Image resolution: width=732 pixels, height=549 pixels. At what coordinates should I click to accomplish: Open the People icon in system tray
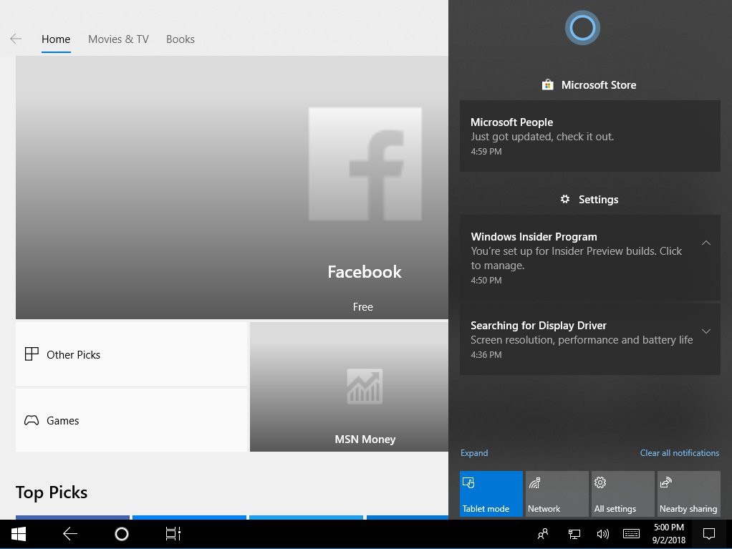[x=542, y=534]
